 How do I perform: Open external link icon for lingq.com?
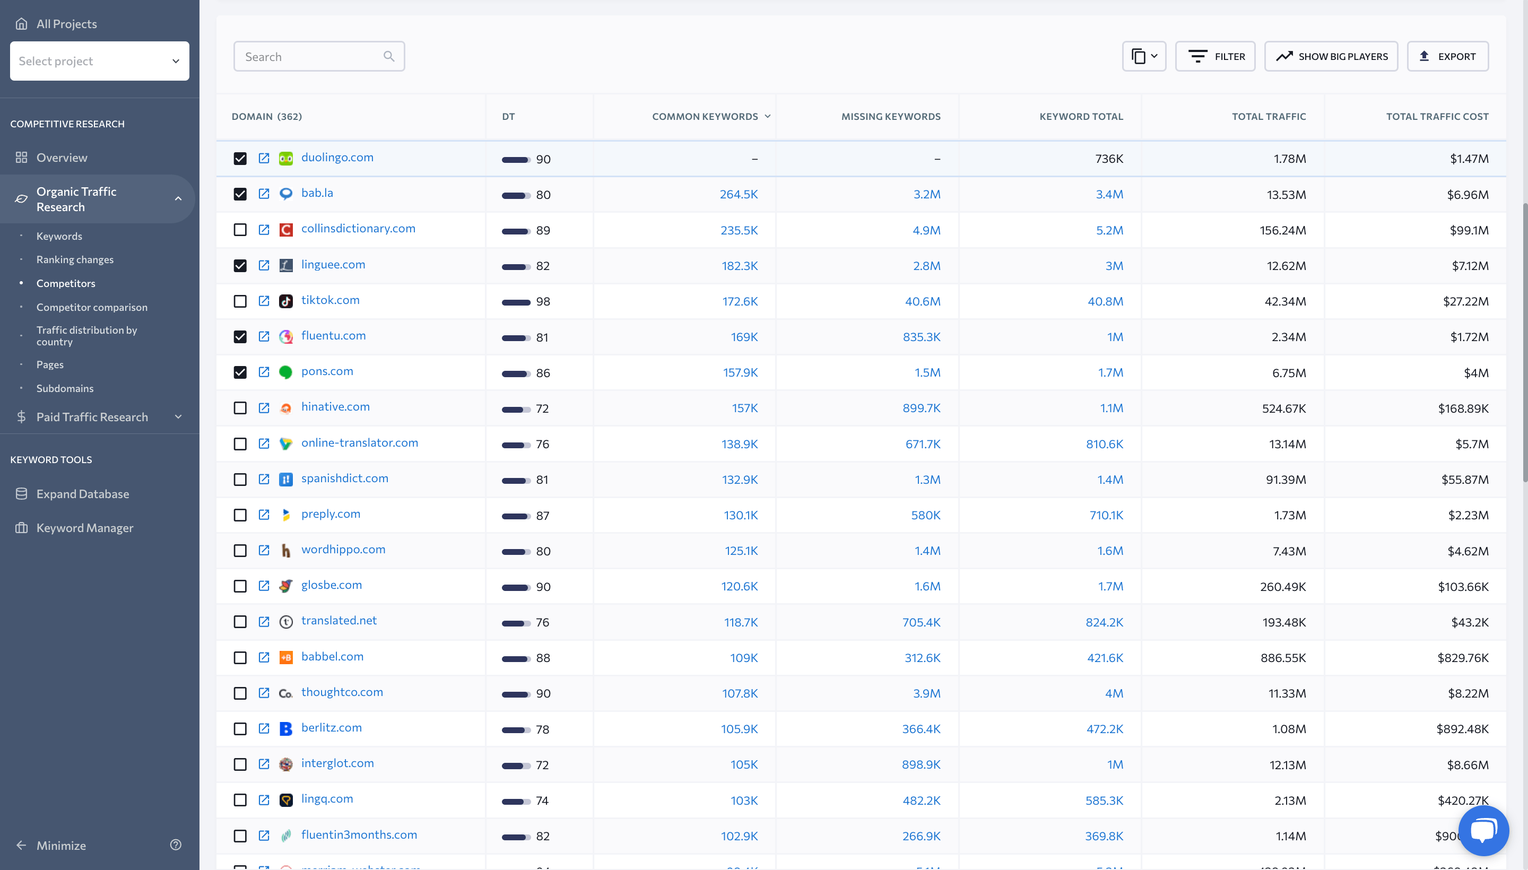click(x=264, y=800)
